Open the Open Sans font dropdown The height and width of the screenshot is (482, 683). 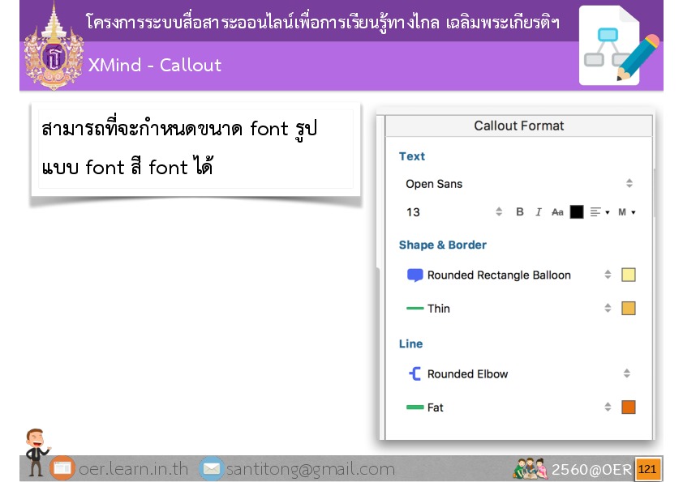point(519,184)
